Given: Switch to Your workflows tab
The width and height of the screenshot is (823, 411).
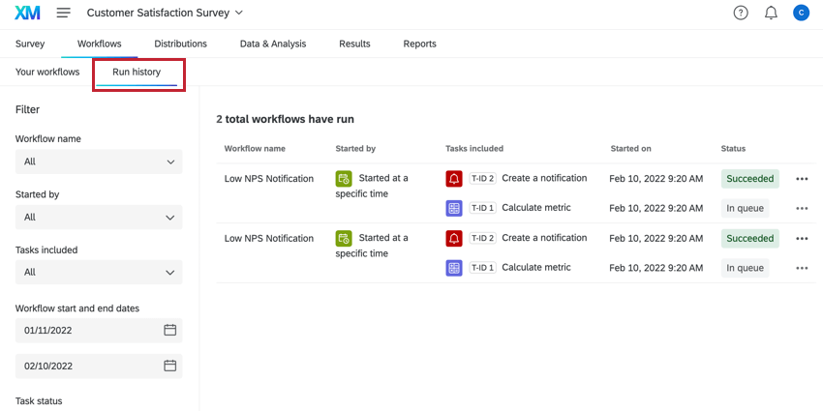Looking at the screenshot, I should pos(47,72).
